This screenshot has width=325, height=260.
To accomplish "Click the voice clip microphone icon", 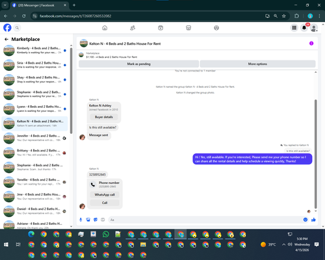I will pyautogui.click(x=81, y=220).
